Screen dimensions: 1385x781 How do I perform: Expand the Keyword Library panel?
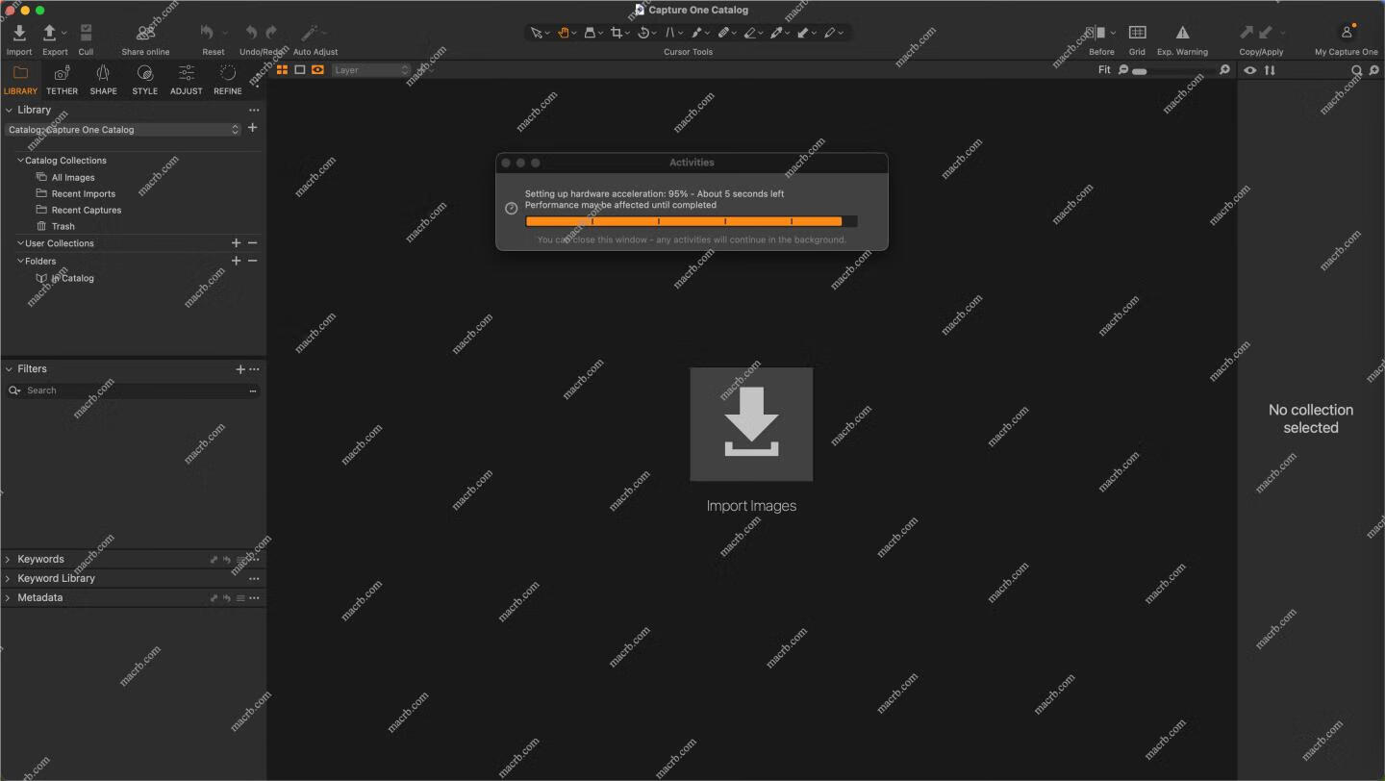(9, 578)
